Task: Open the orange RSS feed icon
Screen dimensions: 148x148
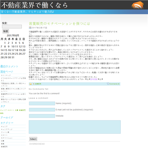Action: (138, 5)
